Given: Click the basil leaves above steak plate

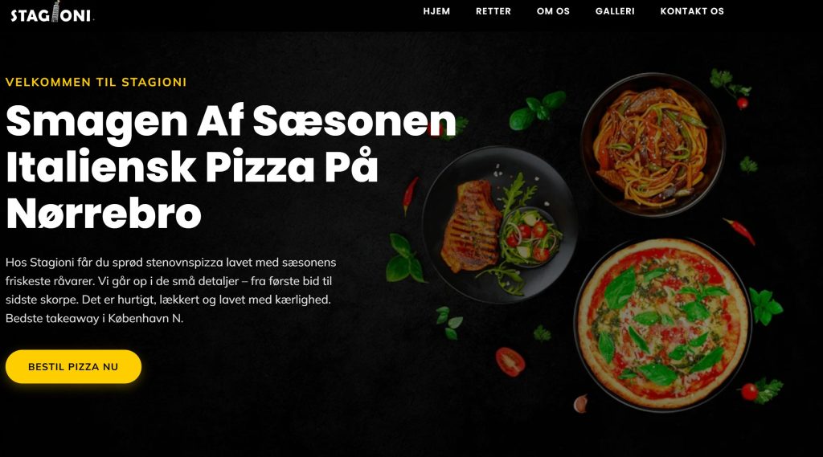Looking at the screenshot, I should pos(537,110).
